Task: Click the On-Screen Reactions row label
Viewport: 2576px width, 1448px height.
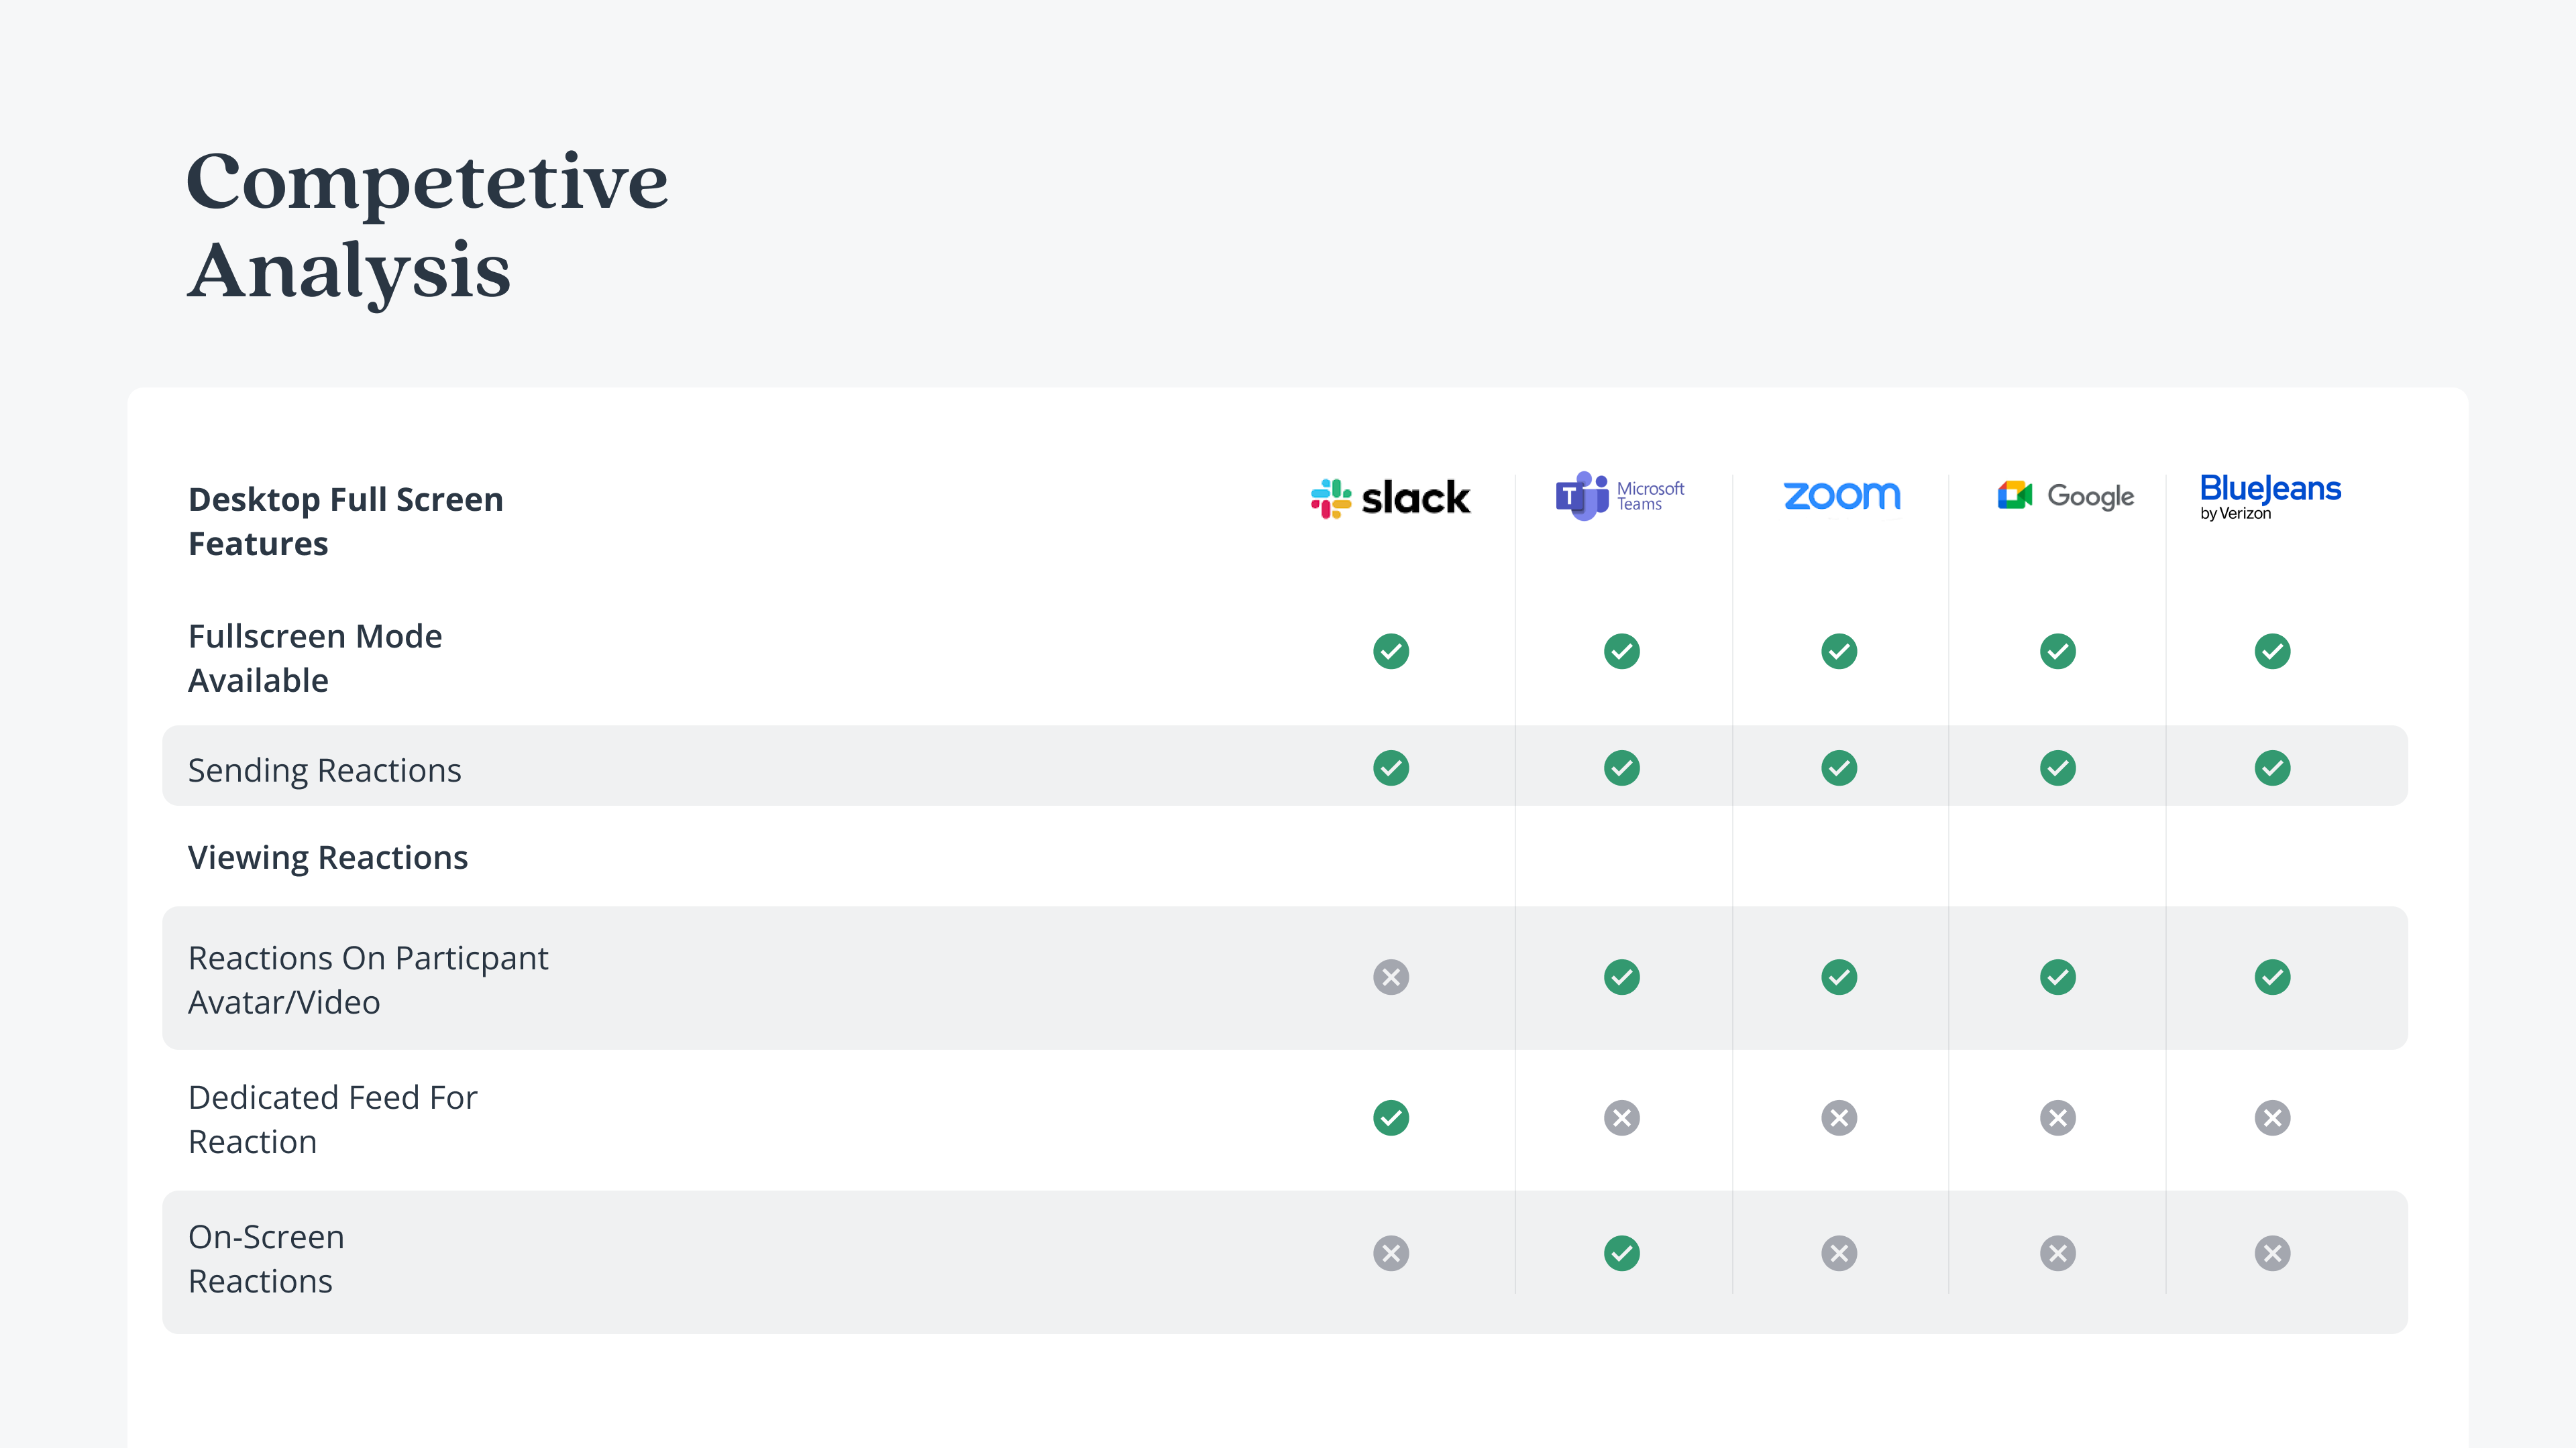Action: pyautogui.click(x=266, y=1259)
